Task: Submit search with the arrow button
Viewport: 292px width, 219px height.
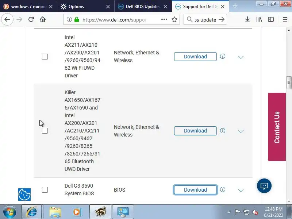Action: (x=222, y=19)
